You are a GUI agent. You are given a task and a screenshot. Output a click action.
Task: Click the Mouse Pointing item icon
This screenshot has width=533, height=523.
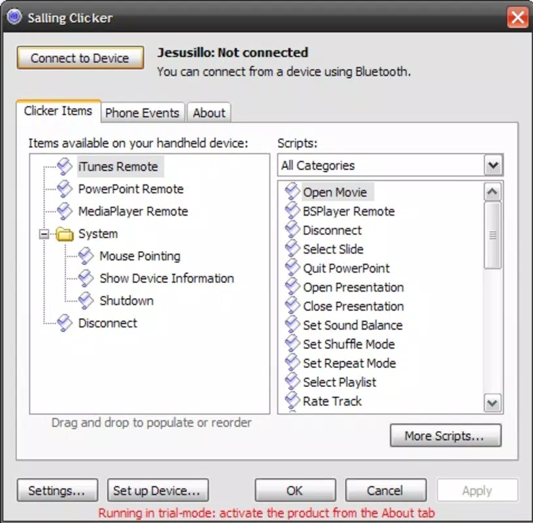(x=86, y=256)
